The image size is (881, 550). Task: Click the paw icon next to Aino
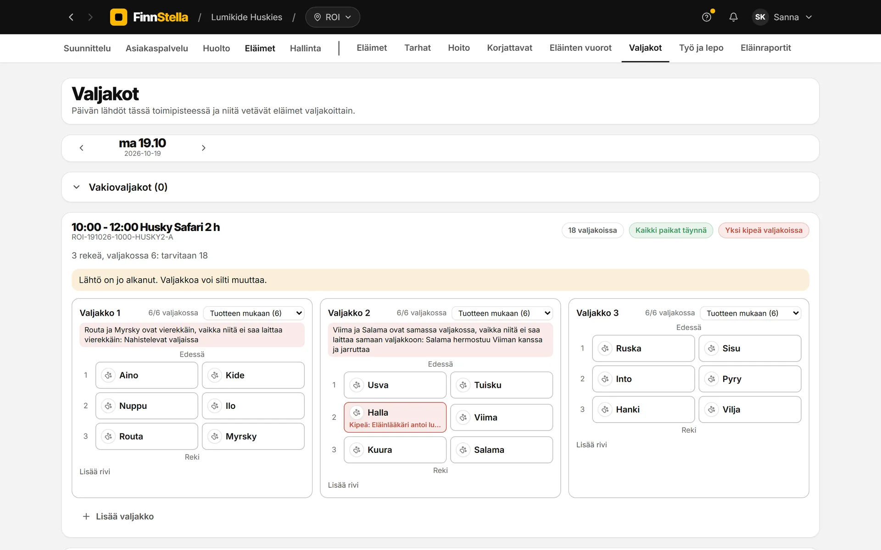click(x=108, y=375)
